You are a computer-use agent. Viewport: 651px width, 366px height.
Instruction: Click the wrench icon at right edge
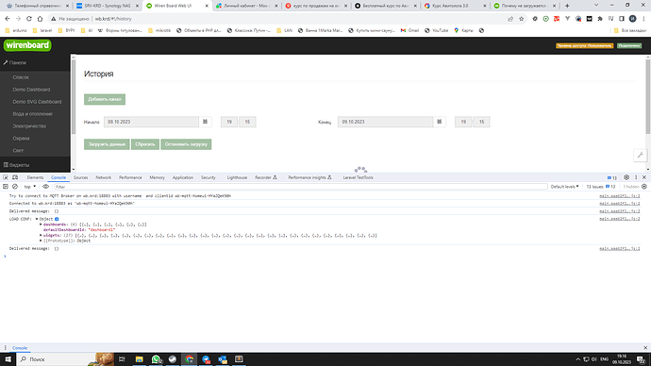click(x=641, y=155)
